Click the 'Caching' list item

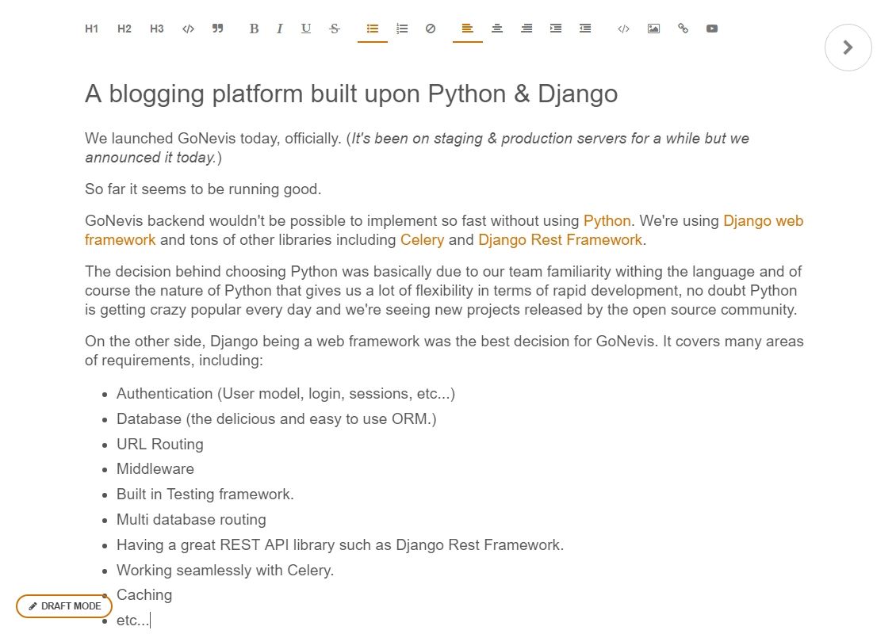click(x=144, y=595)
